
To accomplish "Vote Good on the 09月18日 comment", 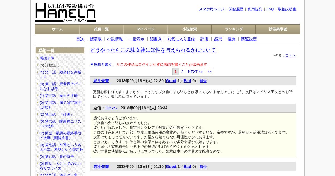I will pos(171,81).
